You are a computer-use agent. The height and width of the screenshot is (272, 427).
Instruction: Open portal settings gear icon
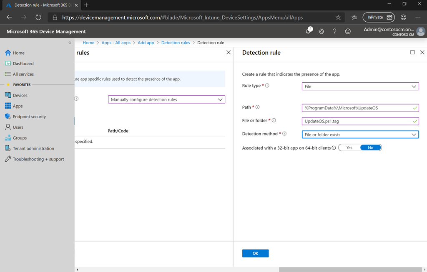(321, 31)
